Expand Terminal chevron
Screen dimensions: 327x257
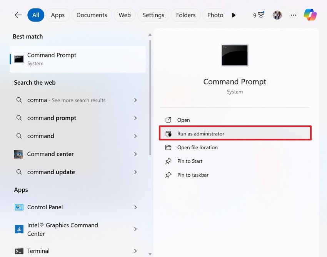click(135, 251)
